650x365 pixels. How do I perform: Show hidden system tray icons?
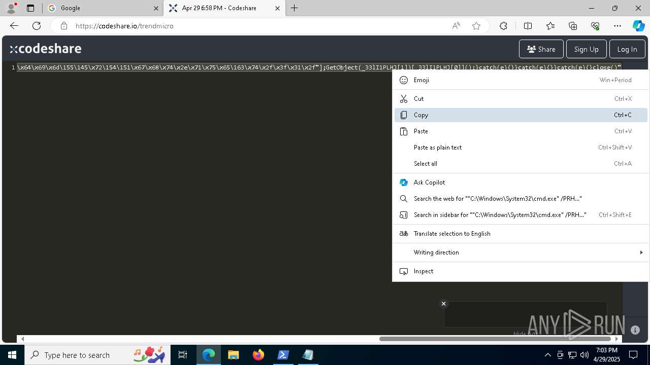tap(547, 355)
